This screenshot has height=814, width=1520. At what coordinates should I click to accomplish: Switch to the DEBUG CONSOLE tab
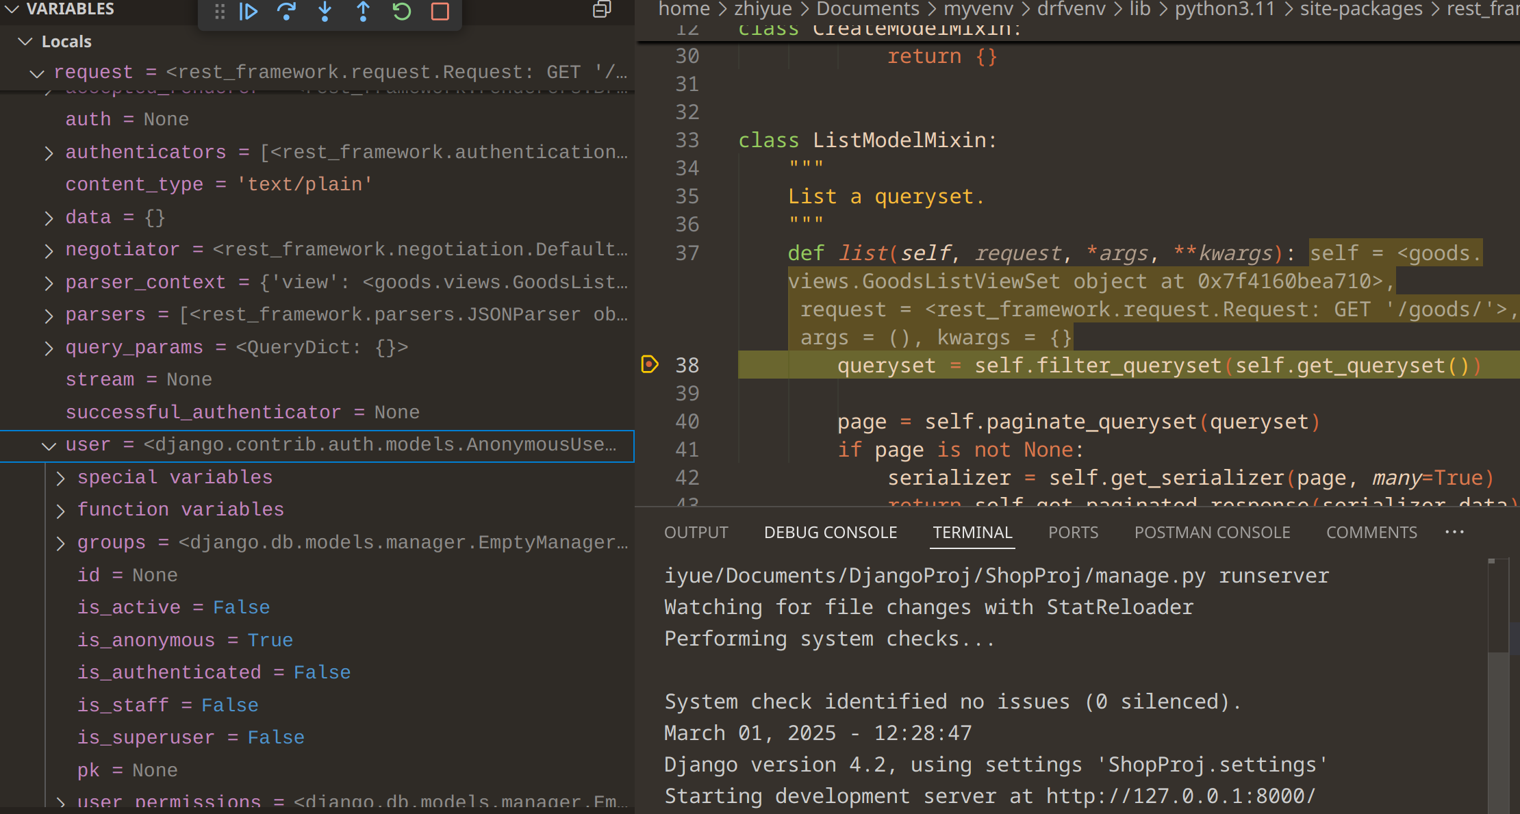click(830, 533)
